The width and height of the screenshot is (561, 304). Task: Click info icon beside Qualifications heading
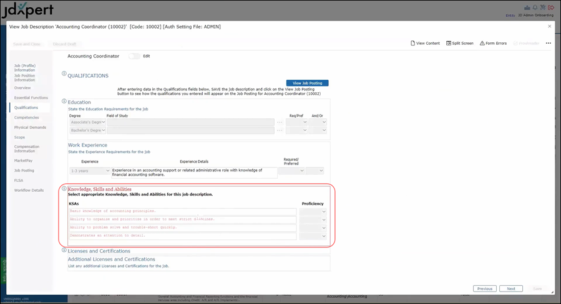point(64,74)
